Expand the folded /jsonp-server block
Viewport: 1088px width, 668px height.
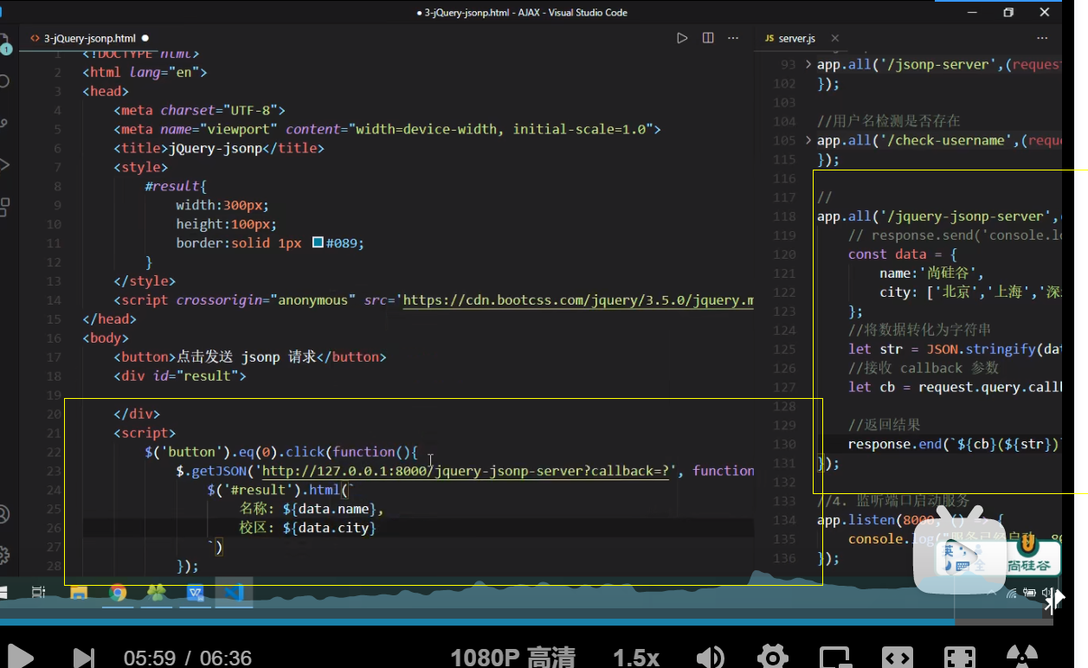point(808,65)
